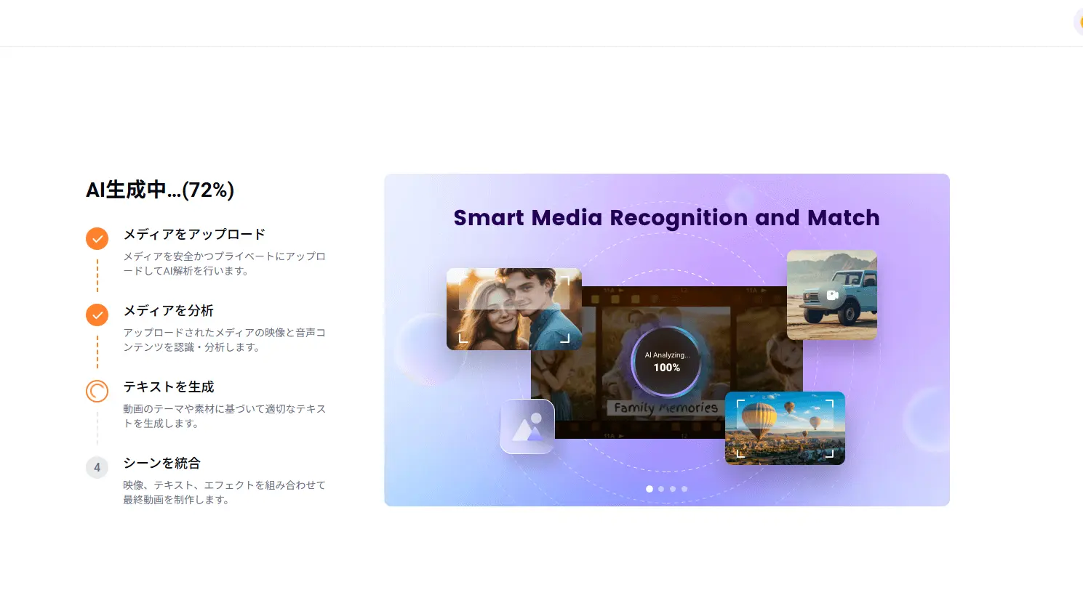Screen dimensions: 1083x595
Task: Select the first carousel dot
Action: pyautogui.click(x=650, y=489)
